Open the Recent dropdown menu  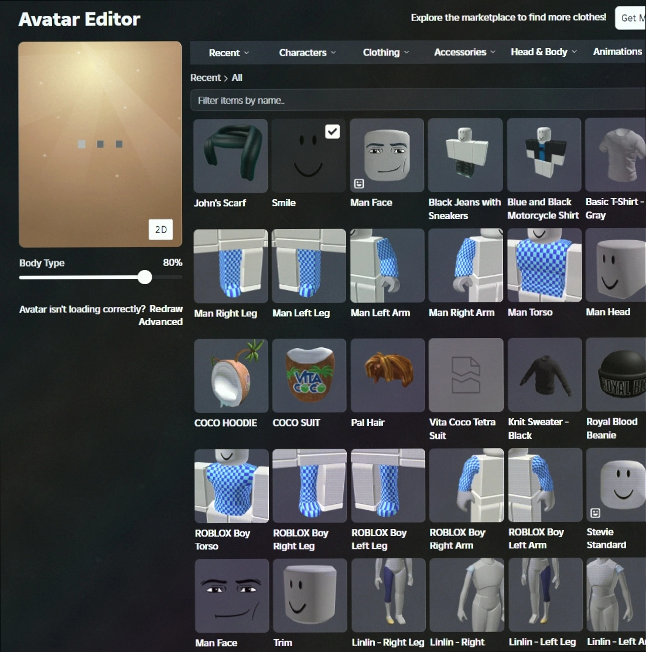pos(228,53)
